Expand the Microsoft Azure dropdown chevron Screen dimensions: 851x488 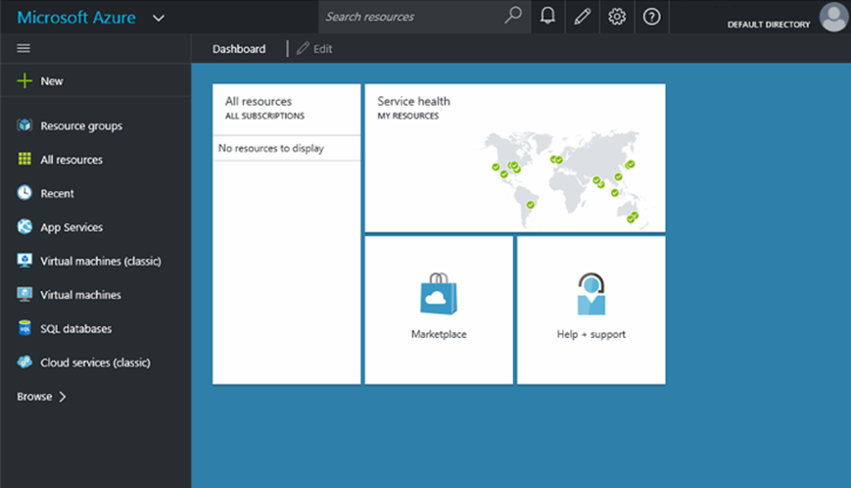click(159, 18)
